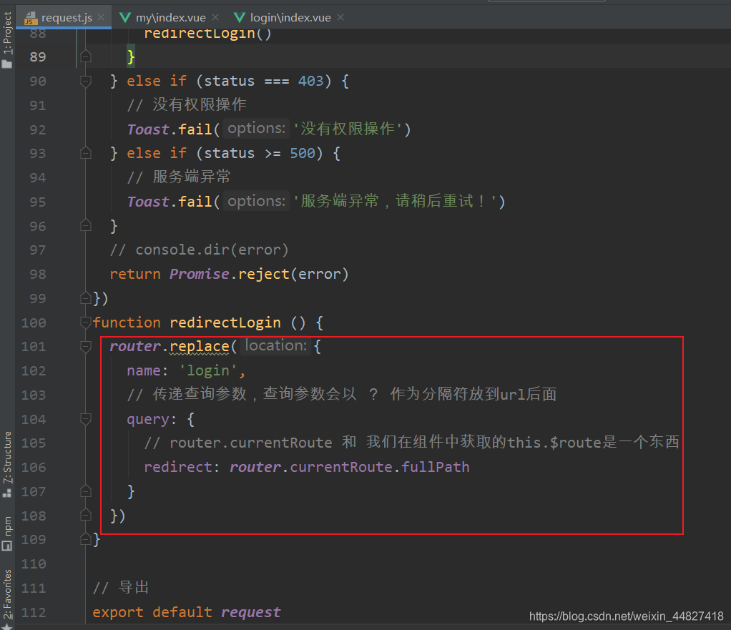
Task: Toggle the fold marker at line 109
Action: [x=85, y=540]
